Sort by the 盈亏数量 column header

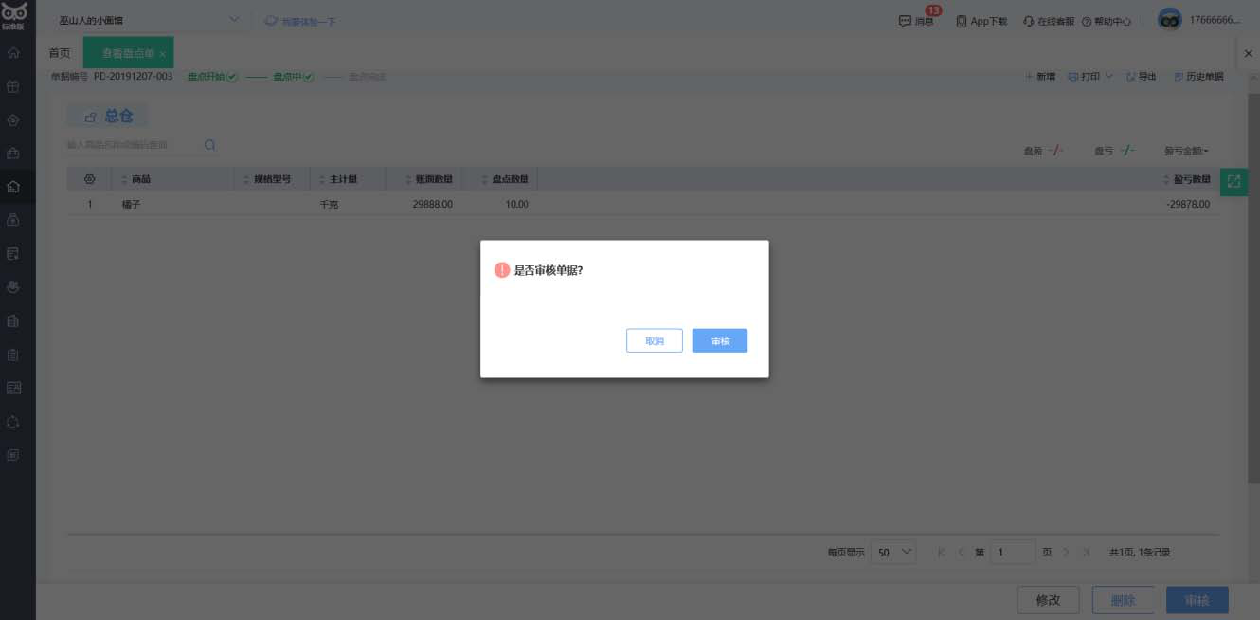click(x=1186, y=179)
